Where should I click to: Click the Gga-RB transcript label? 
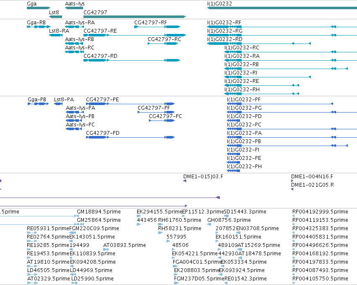point(36,23)
